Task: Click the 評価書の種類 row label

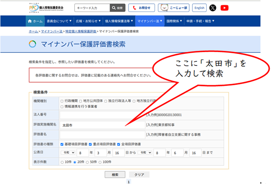Action: pos(43,144)
